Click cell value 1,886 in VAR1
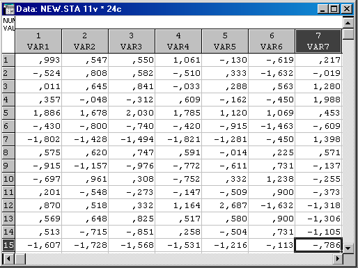 click(38, 113)
